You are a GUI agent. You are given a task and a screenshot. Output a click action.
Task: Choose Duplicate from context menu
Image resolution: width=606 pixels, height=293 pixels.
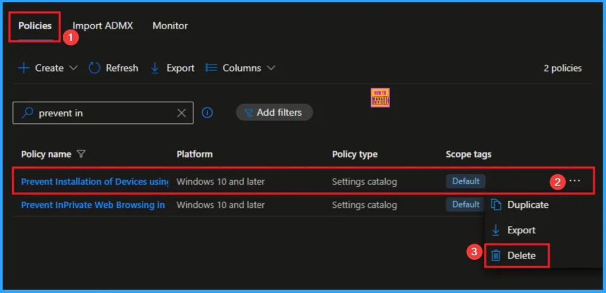[527, 205]
